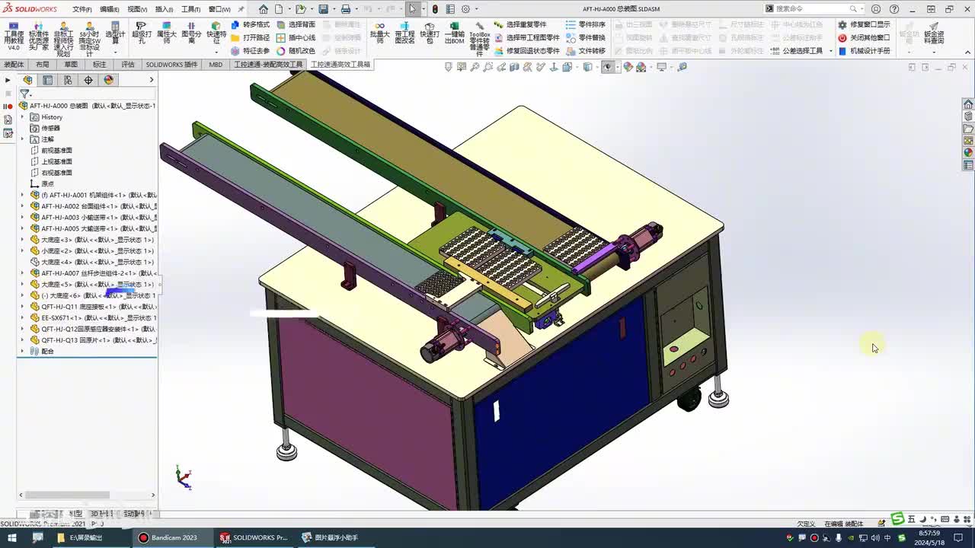Expand FeatureManager panel tabs with the arrow

[x=151, y=80]
